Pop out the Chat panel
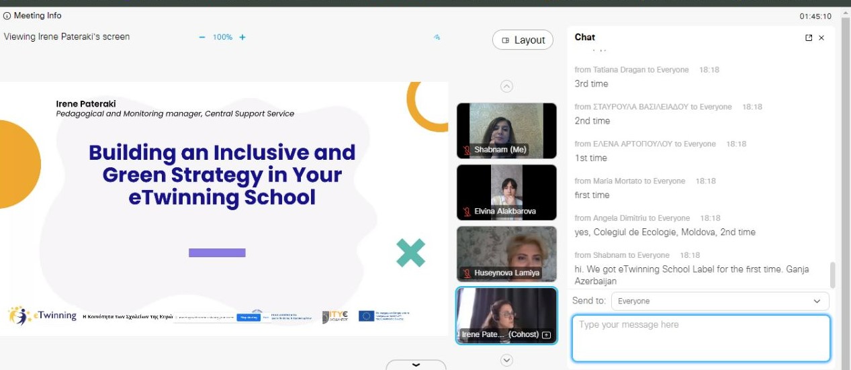This screenshot has height=370, width=851. [809, 38]
